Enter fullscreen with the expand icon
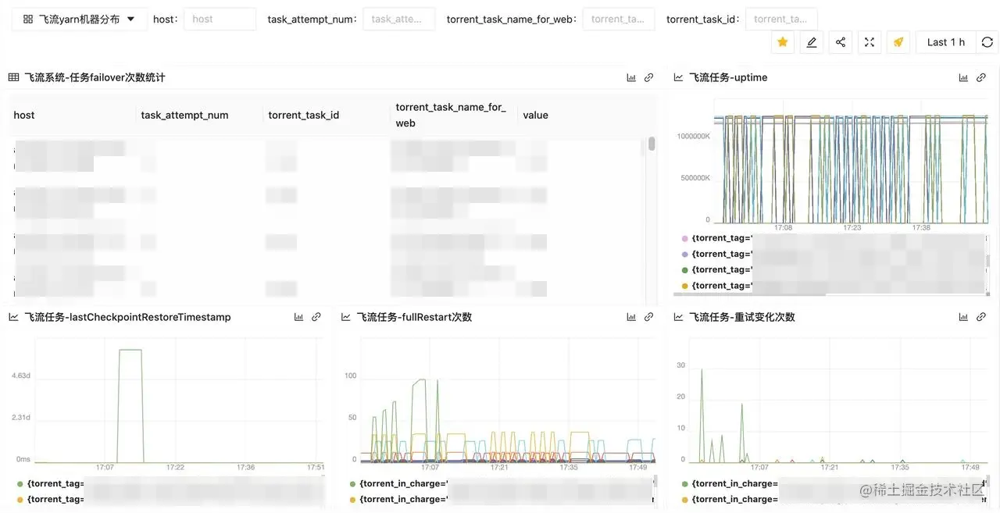Image resolution: width=1000 pixels, height=513 pixels. pyautogui.click(x=870, y=42)
